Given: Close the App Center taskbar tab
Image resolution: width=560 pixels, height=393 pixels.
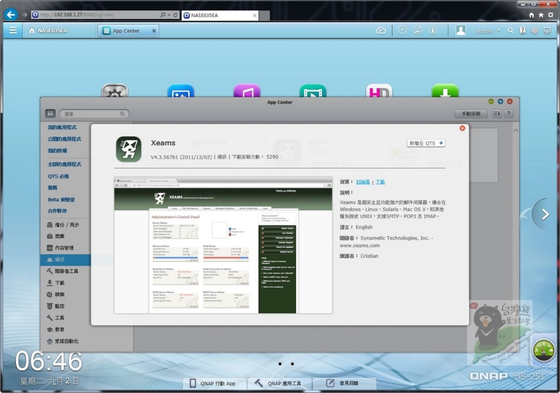Looking at the screenshot, I should pos(154,31).
